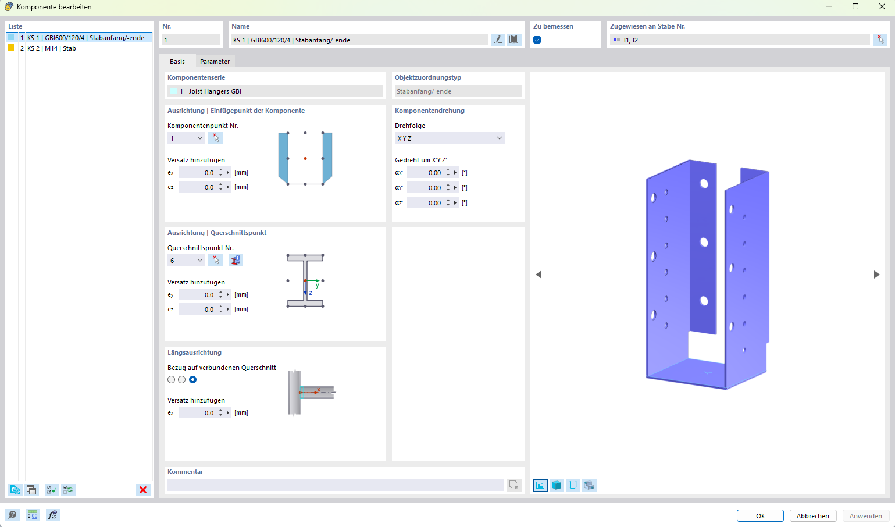Switch to the Basis tab
Image resolution: width=895 pixels, height=527 pixels.
(177, 62)
